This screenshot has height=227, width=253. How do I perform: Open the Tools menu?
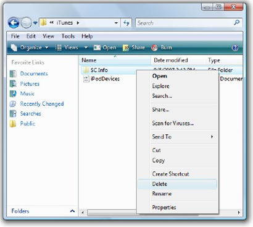click(68, 36)
